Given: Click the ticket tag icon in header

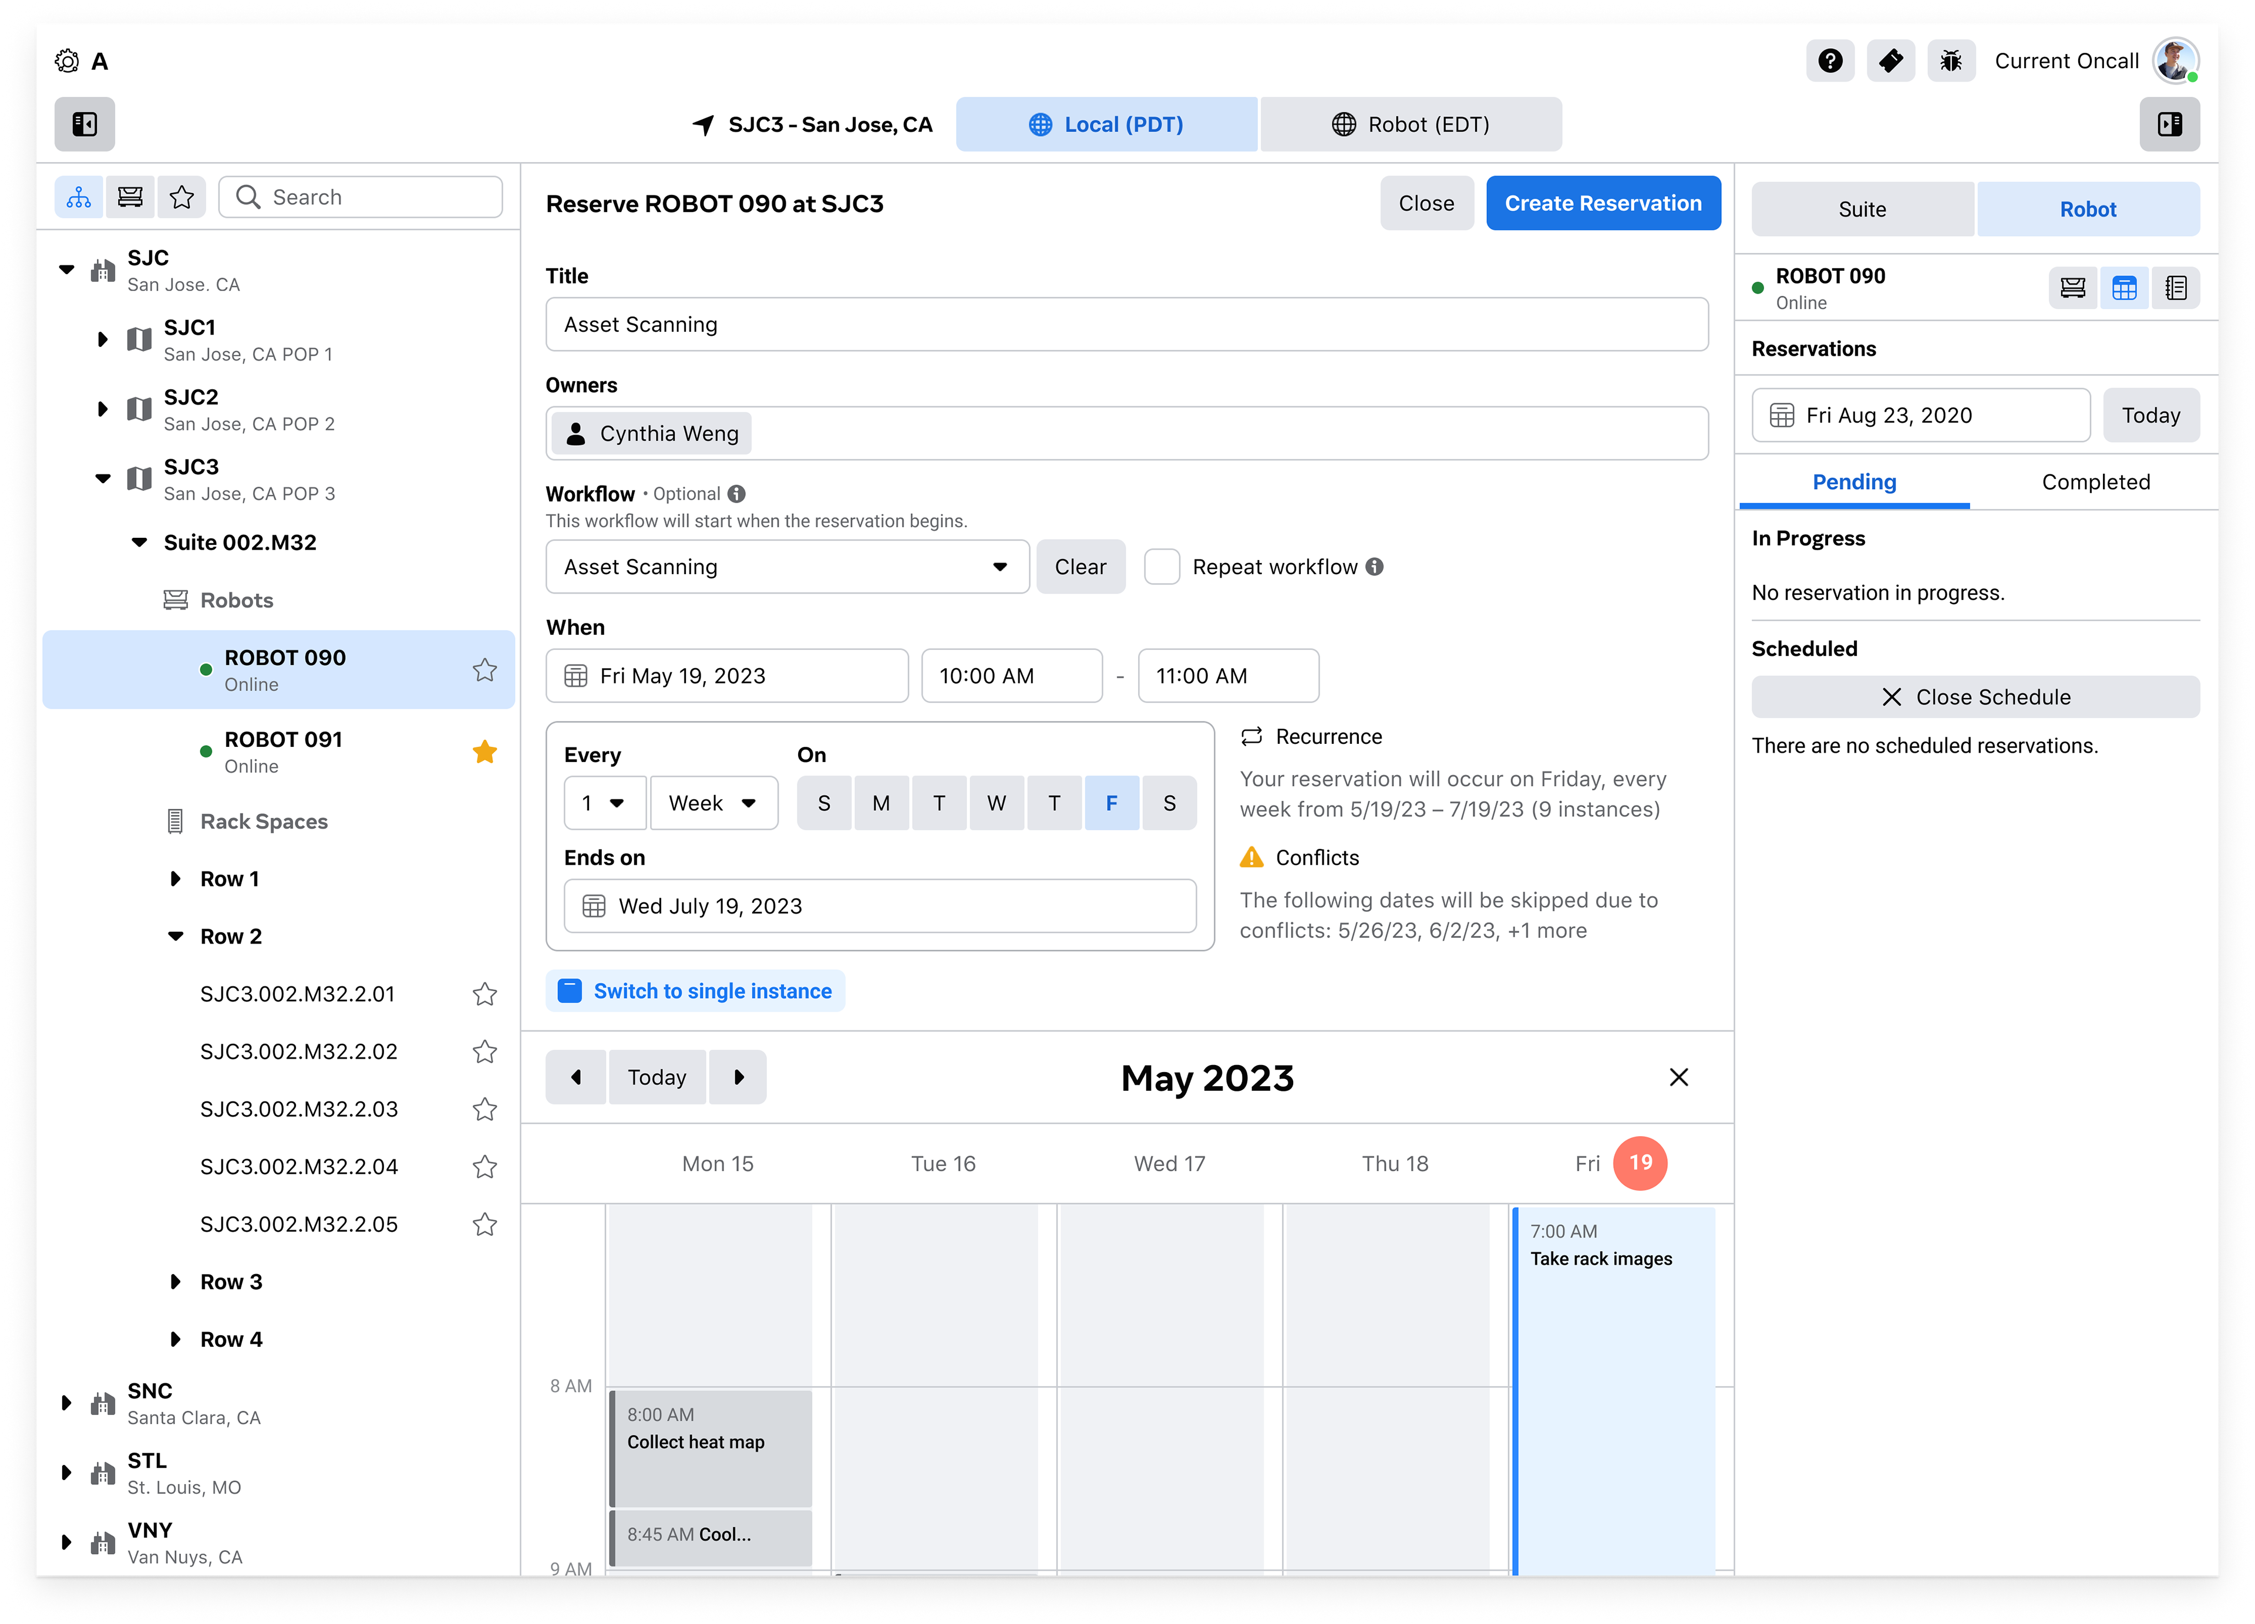Looking at the screenshot, I should point(1890,60).
